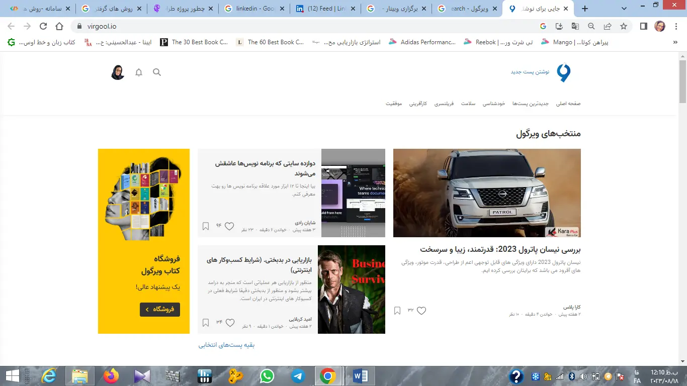This screenshot has height=386, width=687.
Task: Expand the bookmarks overflow chevron
Action: coord(675,42)
